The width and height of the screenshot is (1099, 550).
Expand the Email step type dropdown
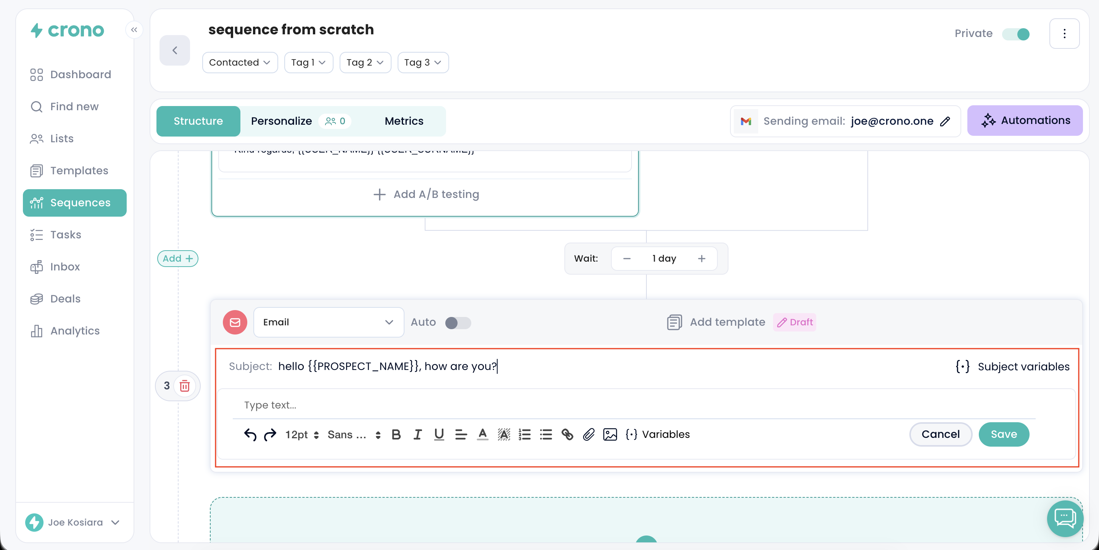(x=329, y=322)
